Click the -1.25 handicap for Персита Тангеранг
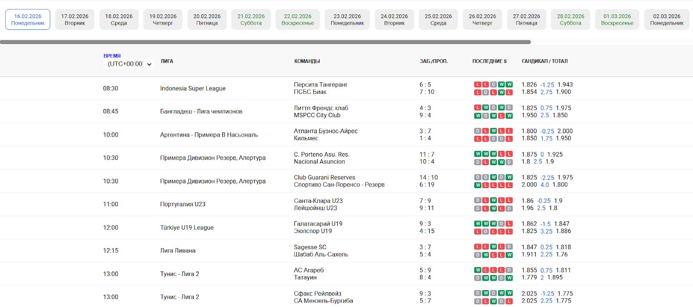Viewport: 693px width, 307px height. click(x=547, y=85)
